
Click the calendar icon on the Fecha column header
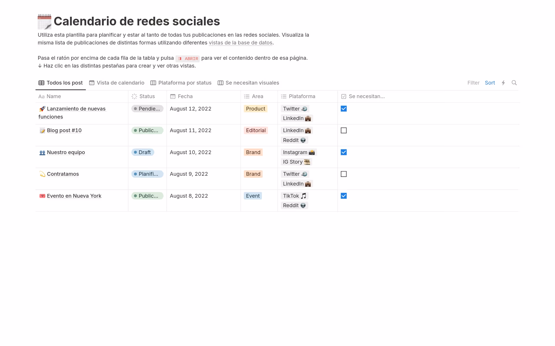(173, 96)
